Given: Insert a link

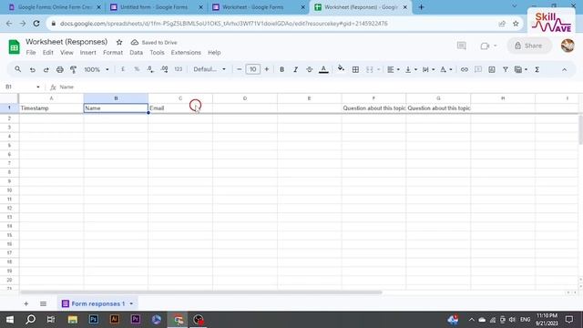Looking at the screenshot, I should tap(464, 69).
